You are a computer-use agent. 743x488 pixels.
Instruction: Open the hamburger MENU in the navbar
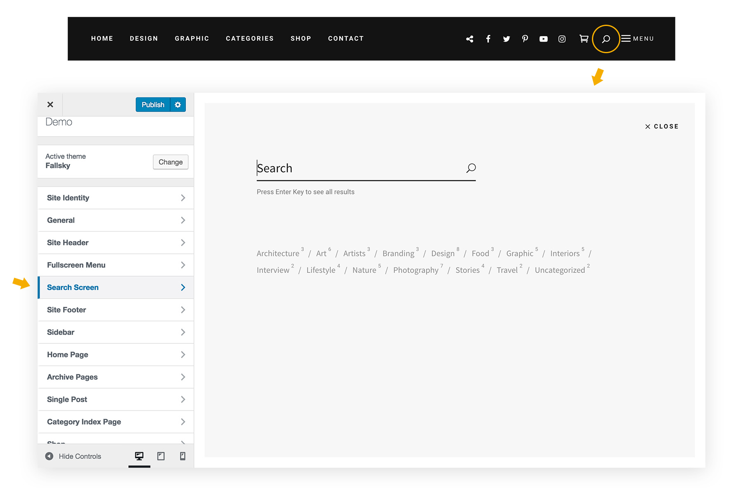point(637,38)
